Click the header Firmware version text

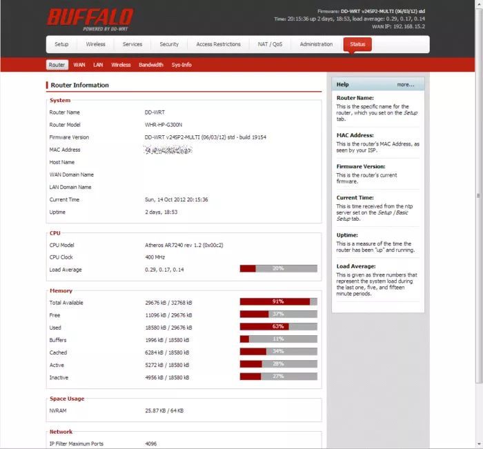tap(371, 12)
